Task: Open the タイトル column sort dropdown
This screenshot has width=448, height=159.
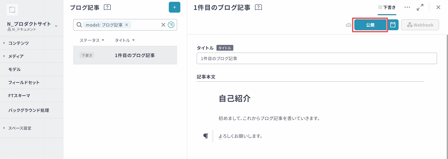Action: pos(125,40)
